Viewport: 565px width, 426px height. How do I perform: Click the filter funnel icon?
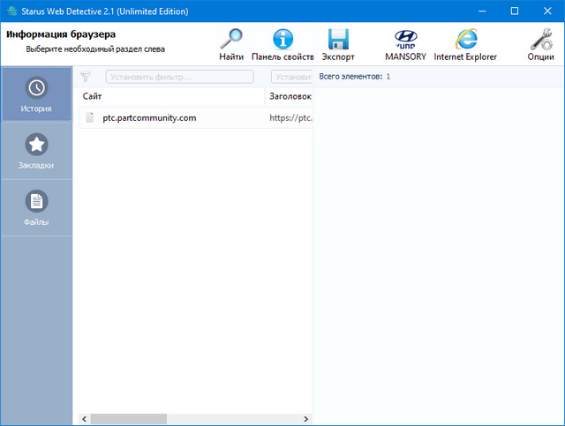pos(86,77)
